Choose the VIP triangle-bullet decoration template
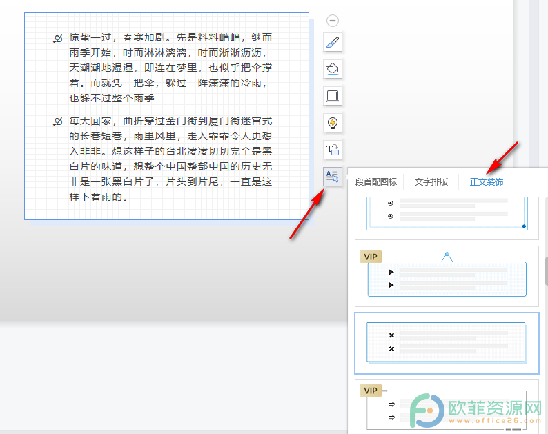This screenshot has height=434, width=548. coord(447,277)
